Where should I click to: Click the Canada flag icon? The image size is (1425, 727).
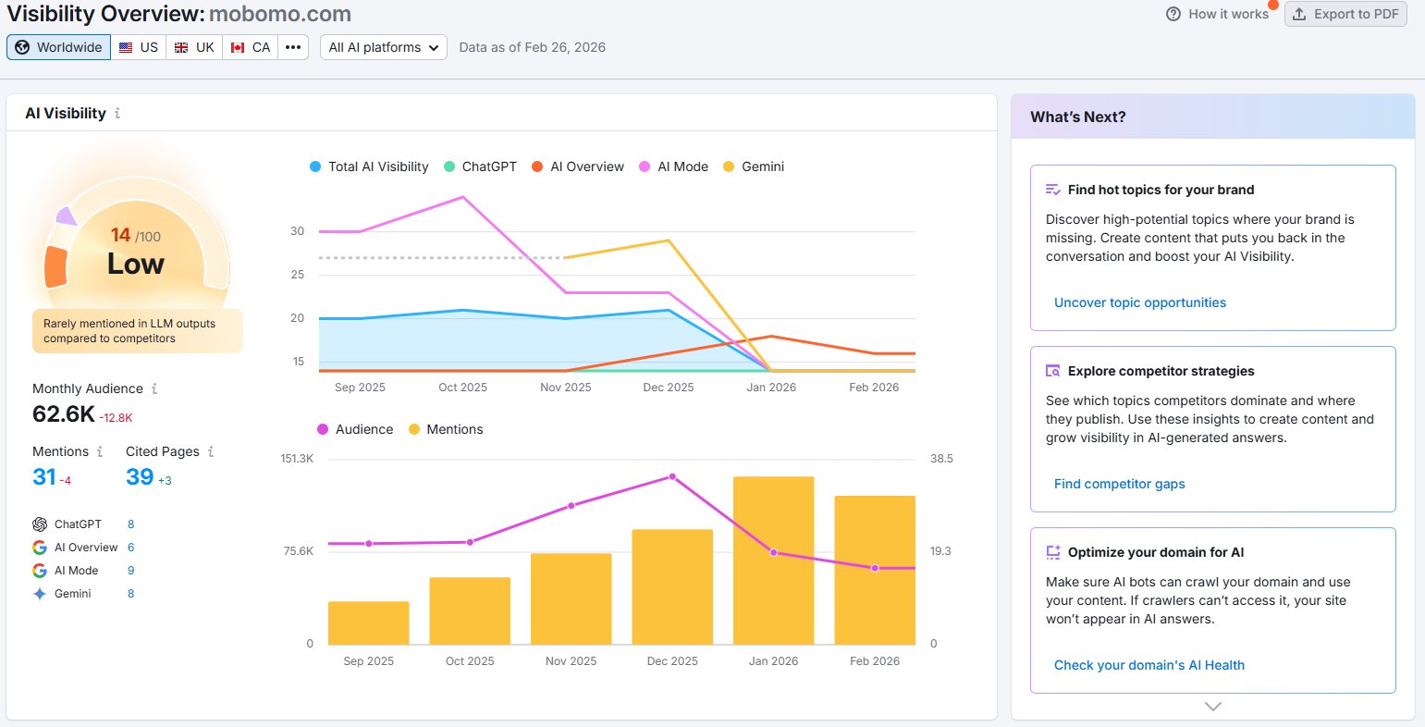238,47
